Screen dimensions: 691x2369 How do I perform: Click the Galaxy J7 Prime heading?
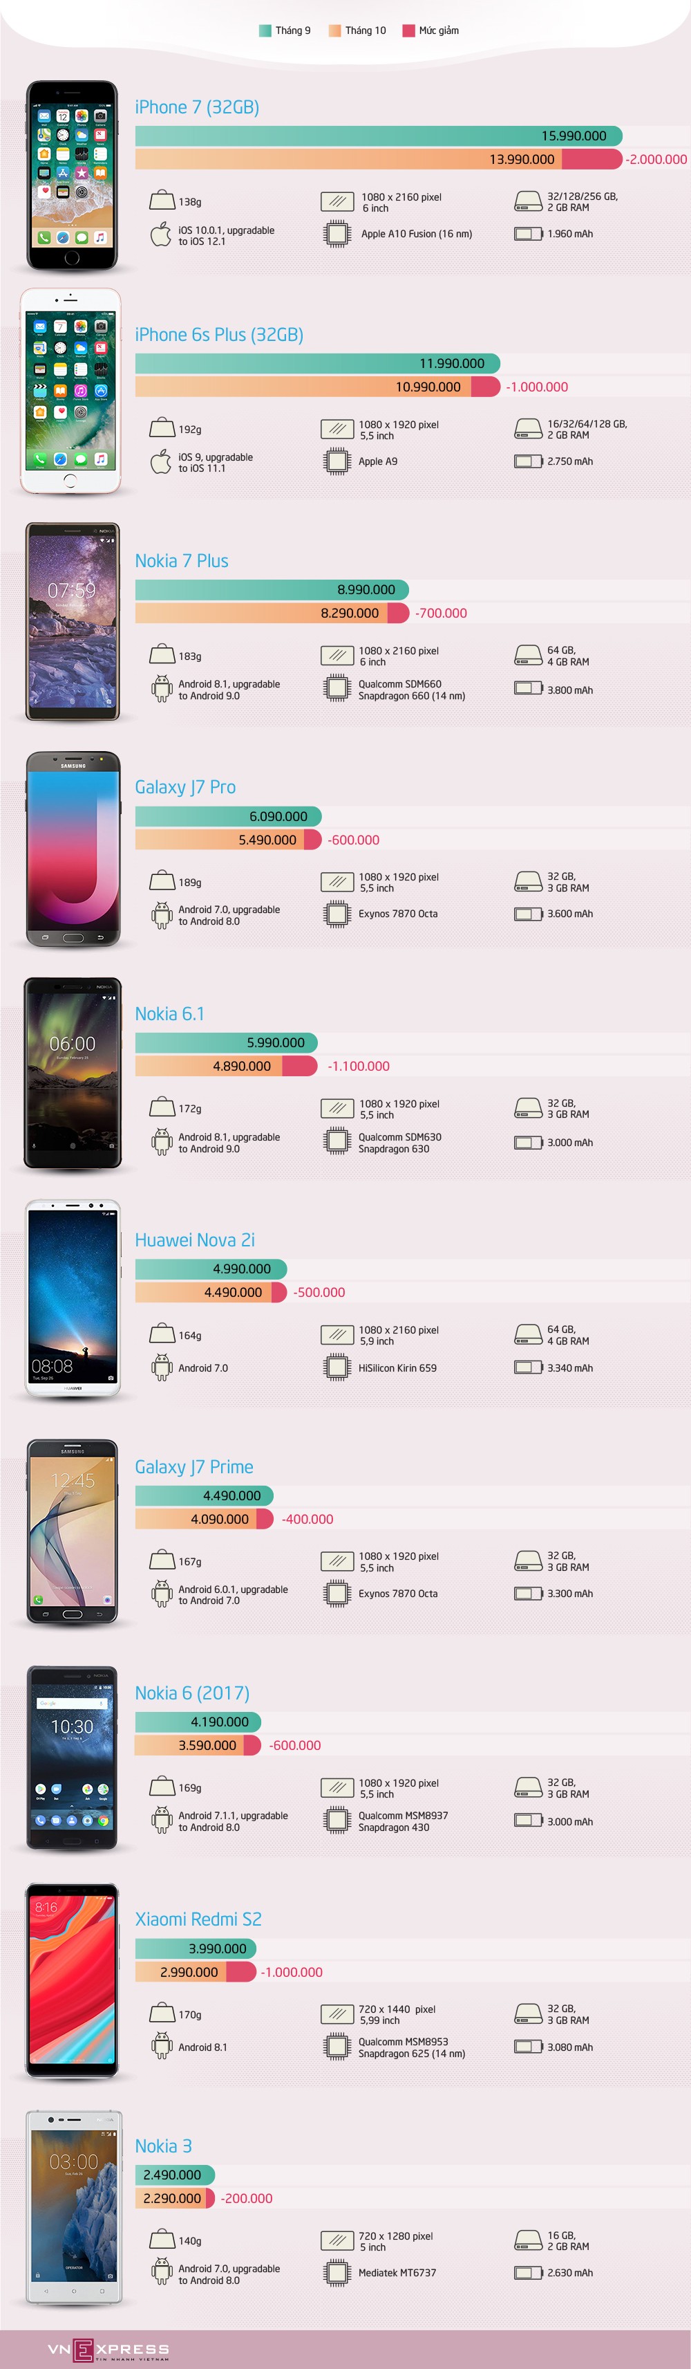click(x=194, y=1466)
